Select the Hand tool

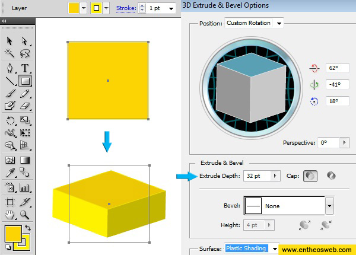click(10, 214)
